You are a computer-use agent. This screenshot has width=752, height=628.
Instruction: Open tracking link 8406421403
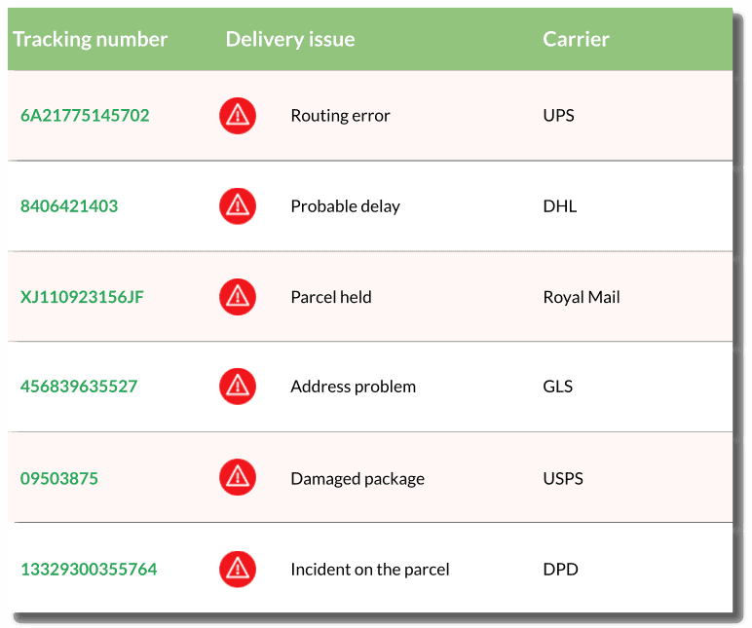69,206
